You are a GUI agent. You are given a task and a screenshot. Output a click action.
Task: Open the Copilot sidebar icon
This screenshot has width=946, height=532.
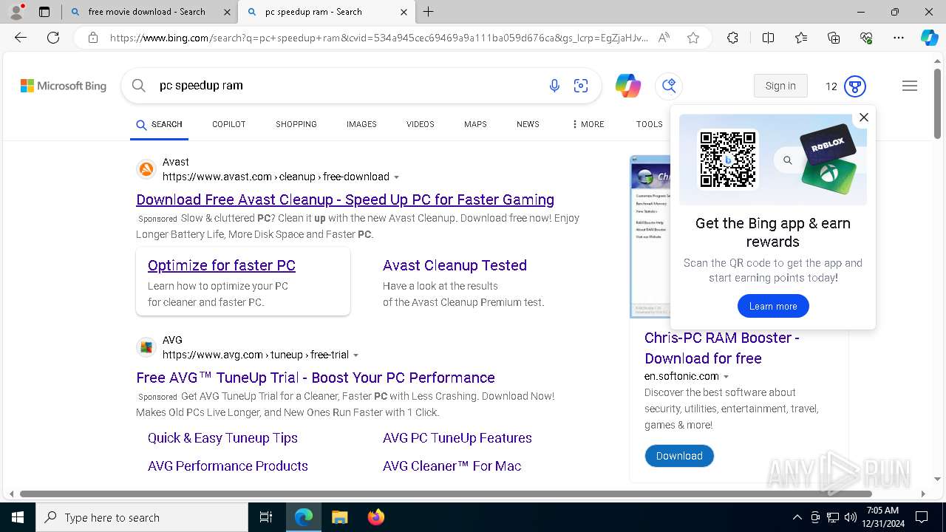(x=929, y=38)
